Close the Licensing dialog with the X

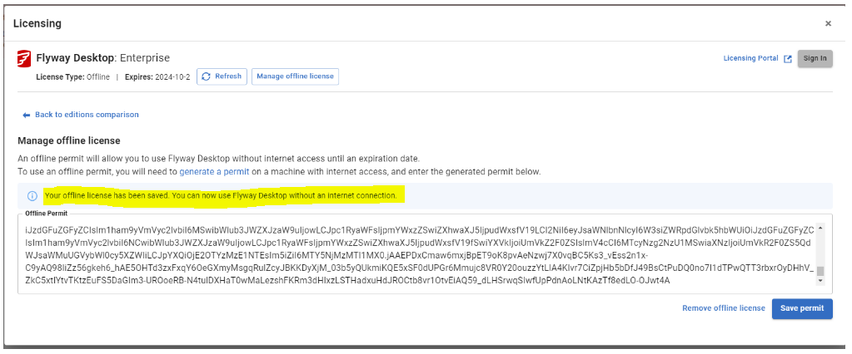[x=828, y=23]
